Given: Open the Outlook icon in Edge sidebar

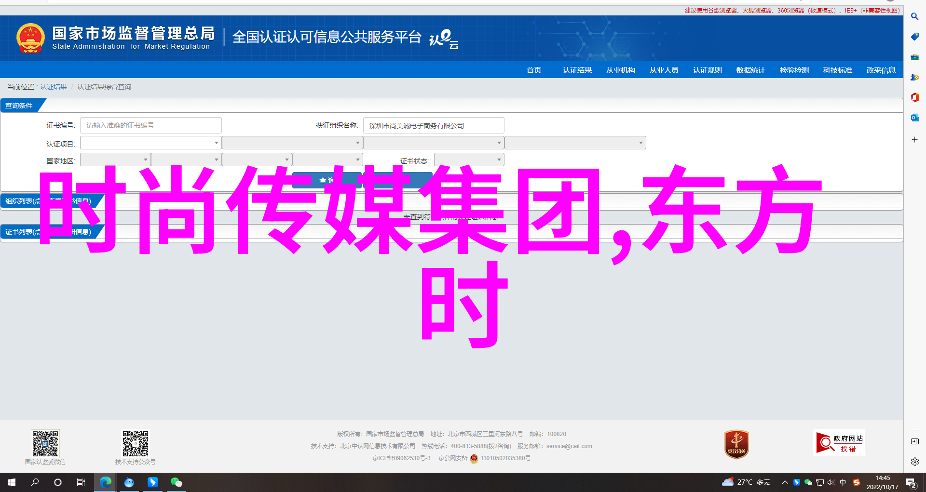Looking at the screenshot, I should coord(914,118).
